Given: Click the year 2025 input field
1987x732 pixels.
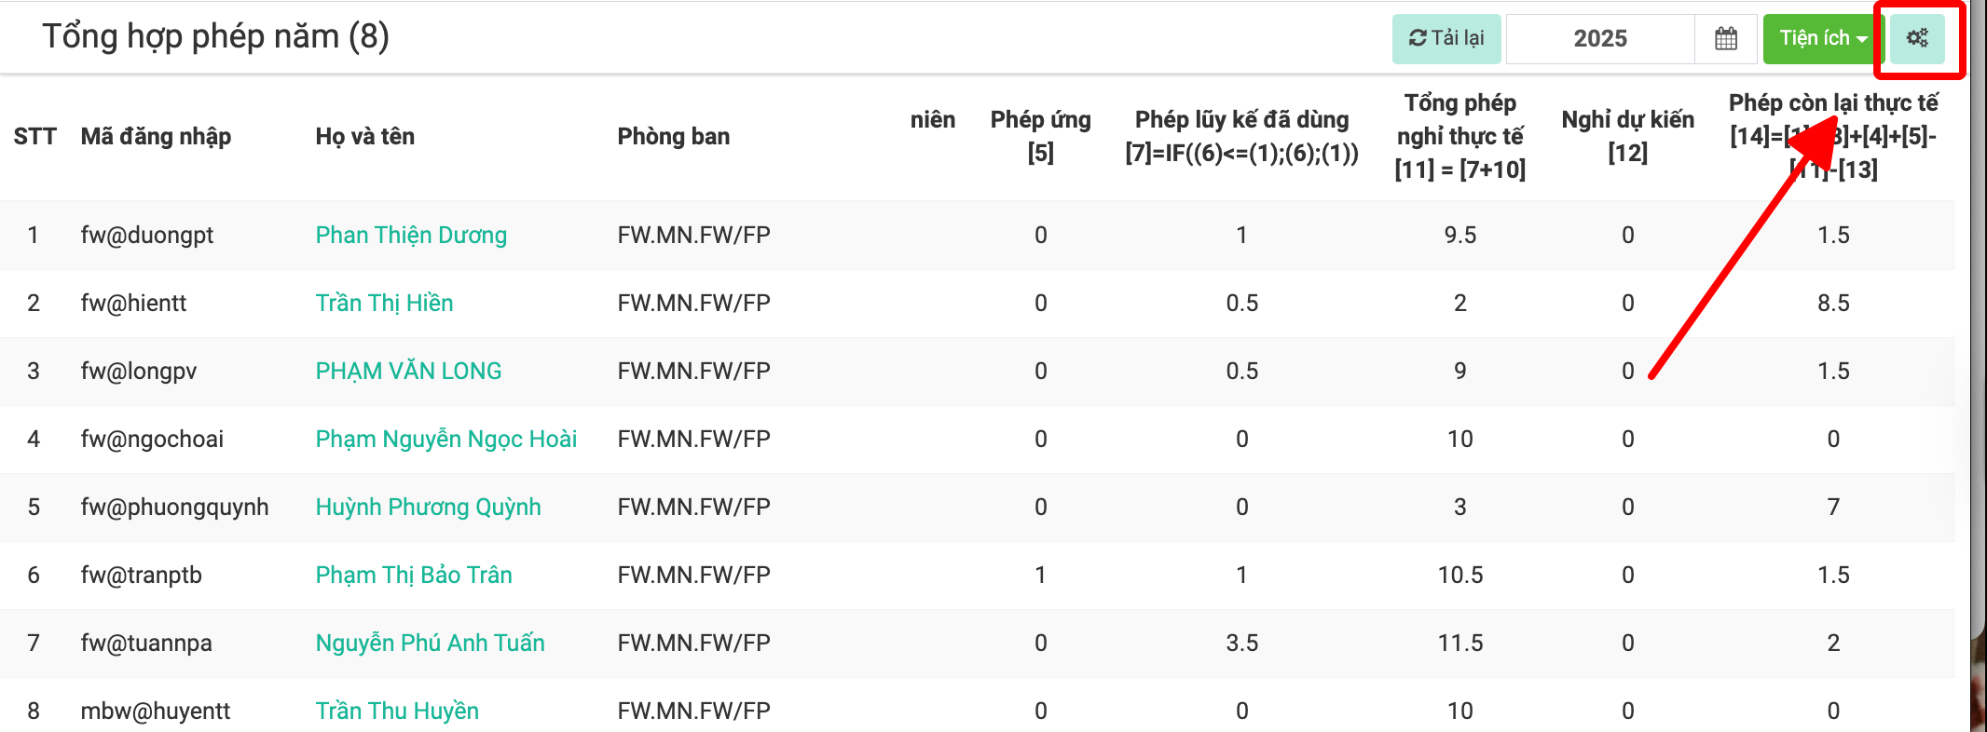Looking at the screenshot, I should (1600, 38).
